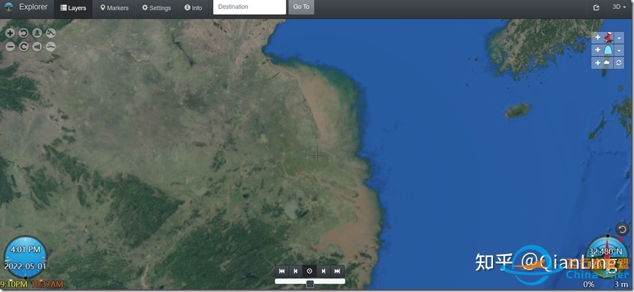Image resolution: width=634 pixels, height=292 pixels.
Task: Add a red pushpin marker
Action: point(603,38)
